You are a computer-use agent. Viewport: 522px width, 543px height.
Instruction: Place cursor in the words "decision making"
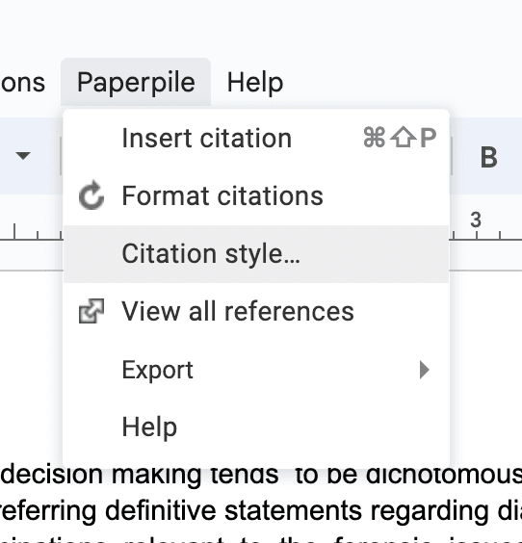click(100, 476)
